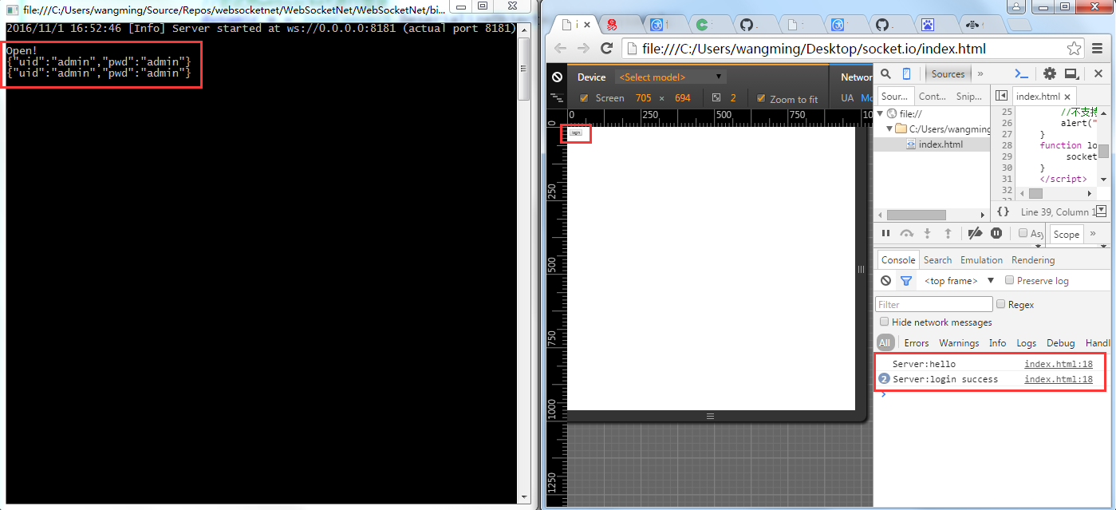Image resolution: width=1116 pixels, height=510 pixels.
Task: Uncheck the Zoom to fit checkbox
Action: [x=761, y=98]
